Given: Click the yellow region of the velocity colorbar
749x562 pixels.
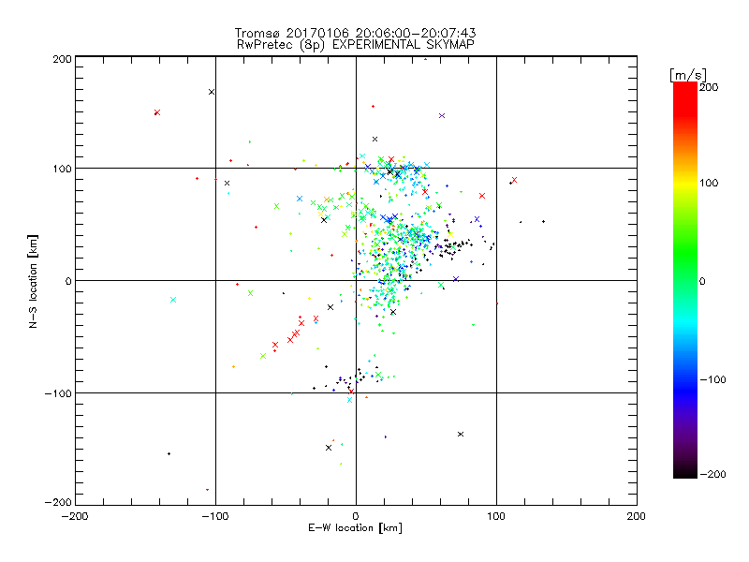Looking at the screenshot, I should (x=685, y=184).
